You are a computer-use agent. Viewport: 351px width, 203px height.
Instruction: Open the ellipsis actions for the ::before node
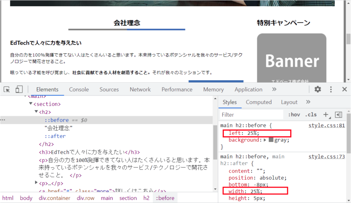[x=3, y=120]
